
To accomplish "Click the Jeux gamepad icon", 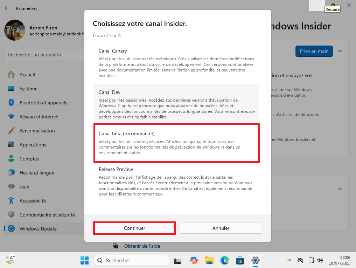I will (11, 186).
